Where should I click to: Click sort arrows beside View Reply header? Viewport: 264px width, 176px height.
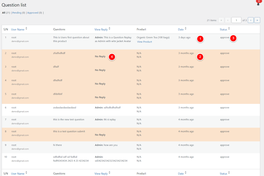(x=110, y=29)
